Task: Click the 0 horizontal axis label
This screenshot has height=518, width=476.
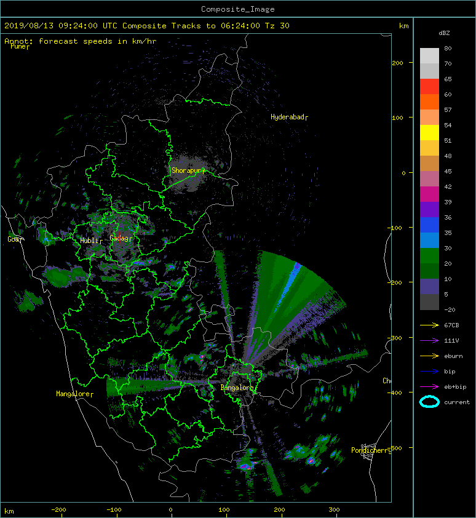Action: 171,510
